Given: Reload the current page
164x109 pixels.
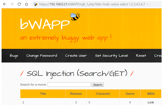Looking at the screenshot, I should [19, 4].
